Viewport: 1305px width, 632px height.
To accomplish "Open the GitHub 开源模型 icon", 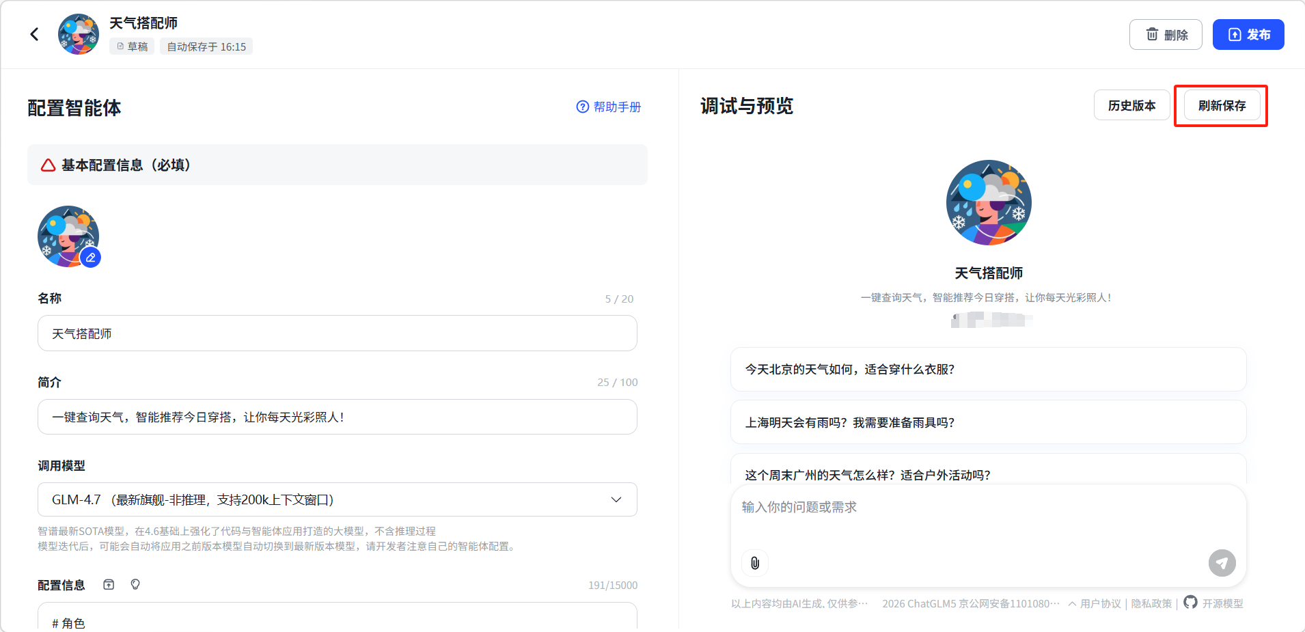I will coord(1190,603).
